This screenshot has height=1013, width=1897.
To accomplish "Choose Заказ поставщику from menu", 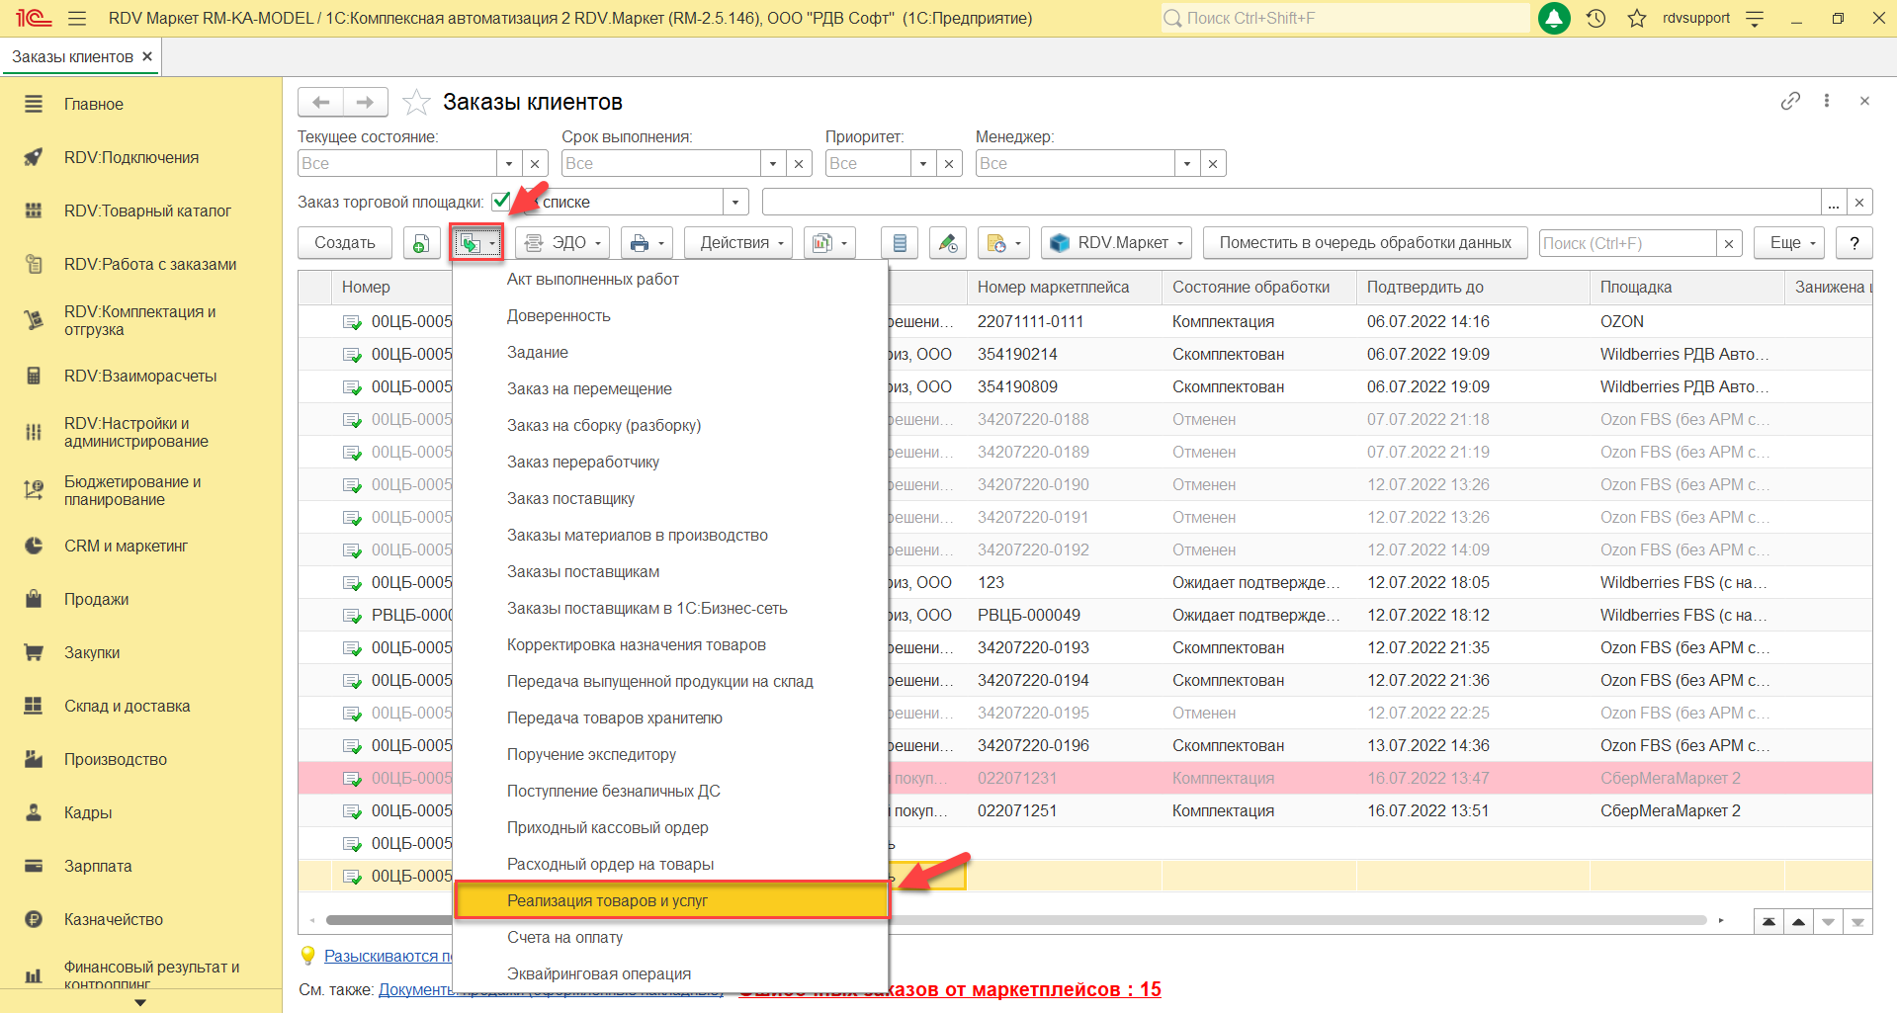I will [x=570, y=499].
